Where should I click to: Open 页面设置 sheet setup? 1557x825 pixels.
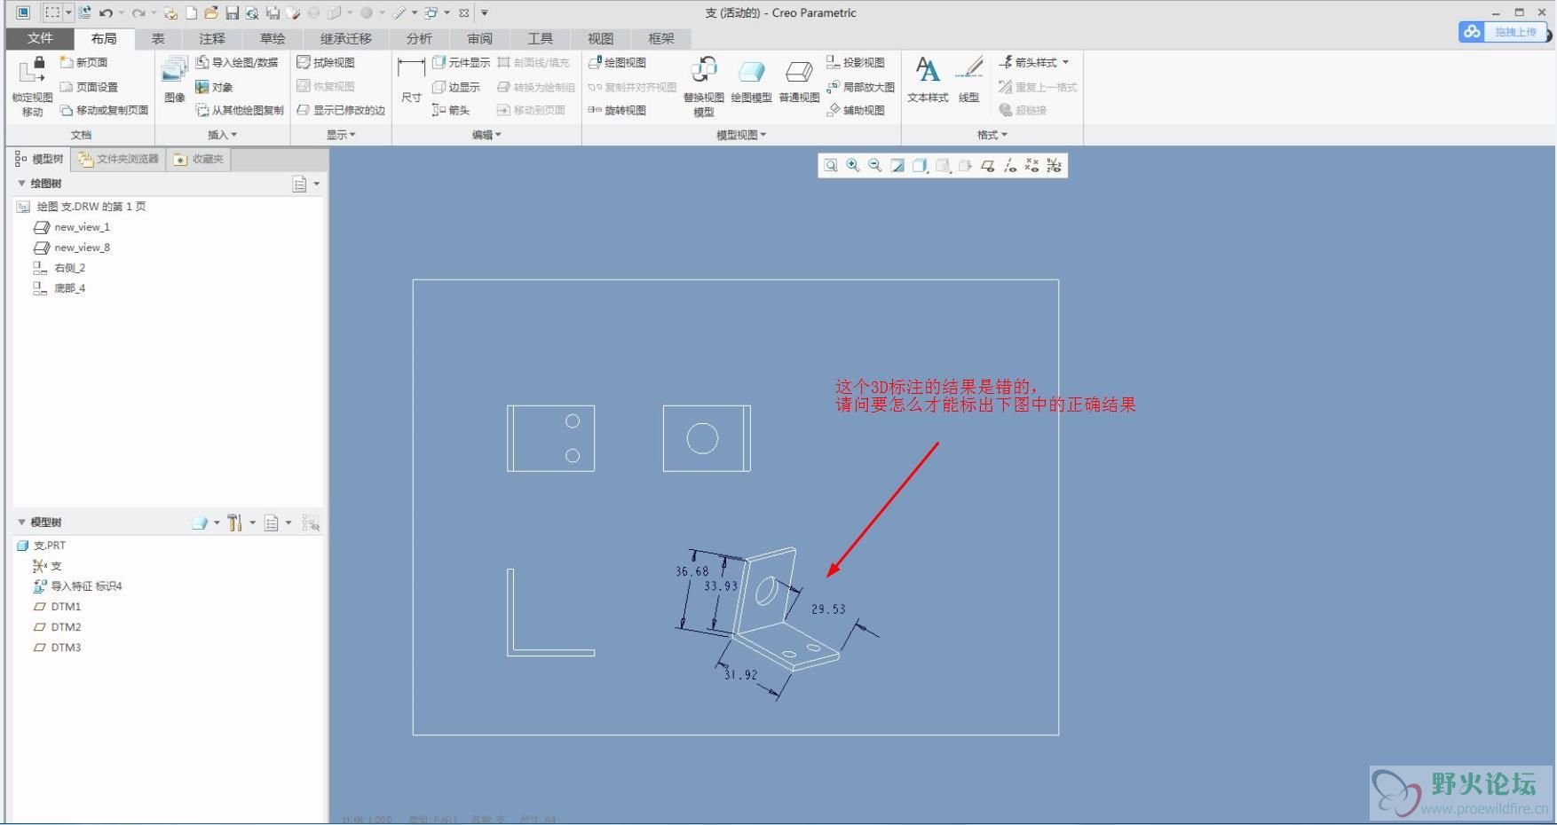[x=89, y=87]
